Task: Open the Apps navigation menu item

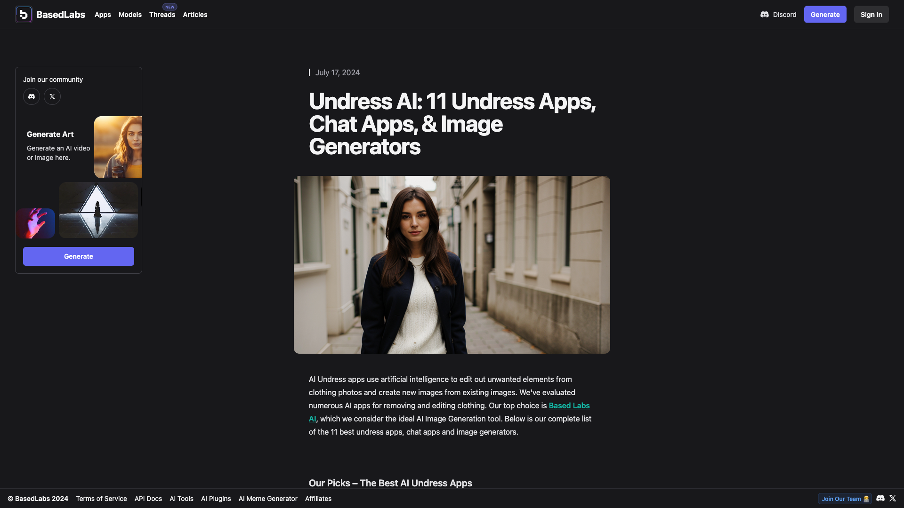Action: [103, 14]
